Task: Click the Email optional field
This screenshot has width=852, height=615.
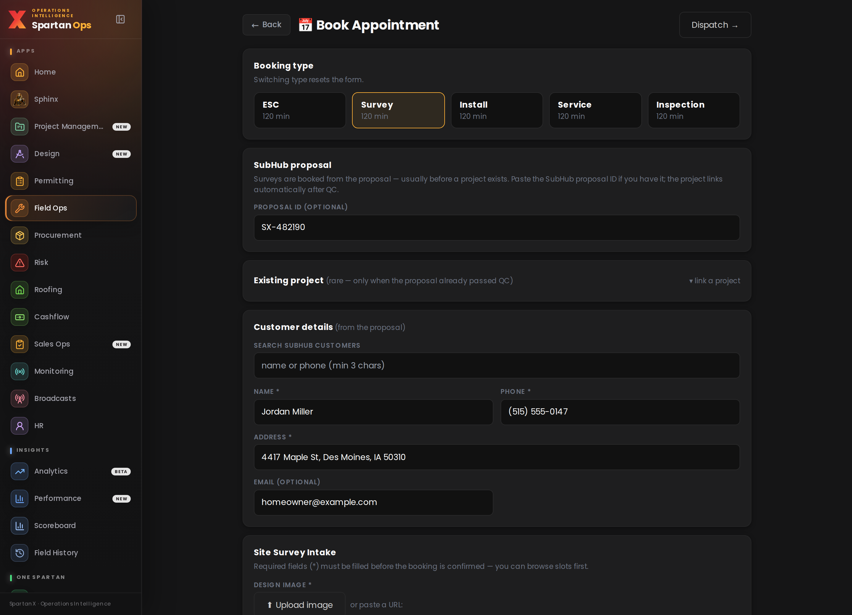Action: click(x=373, y=502)
